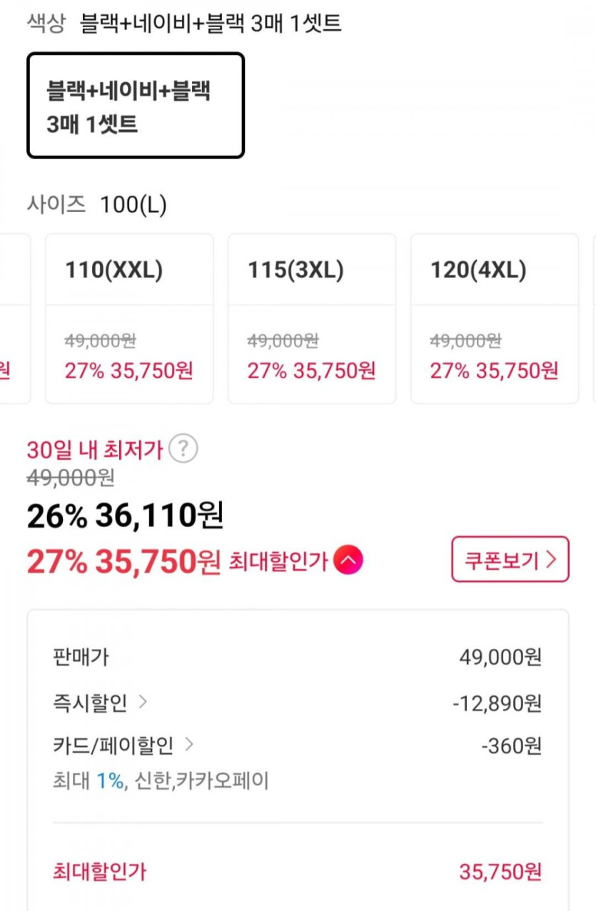Select size 110(XXL)

coord(129,318)
